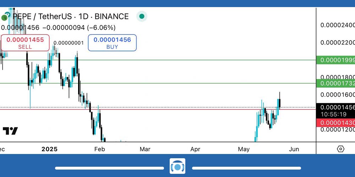Image resolution: width=355 pixels, height=177 pixels.
Task: Click the TradingView logo
Action: coord(10,131)
